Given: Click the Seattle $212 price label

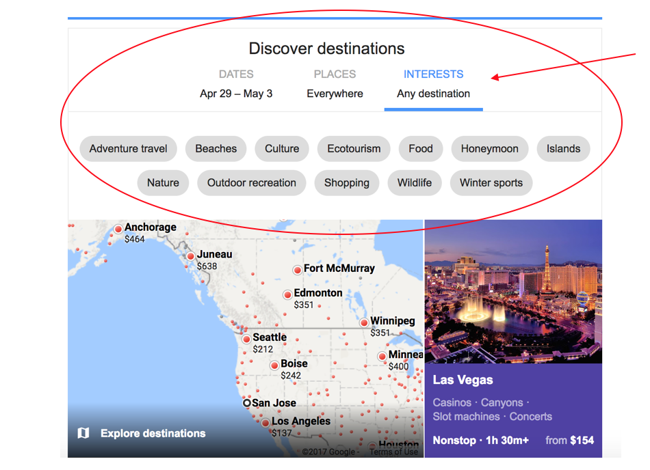Looking at the screenshot, I should [x=263, y=349].
